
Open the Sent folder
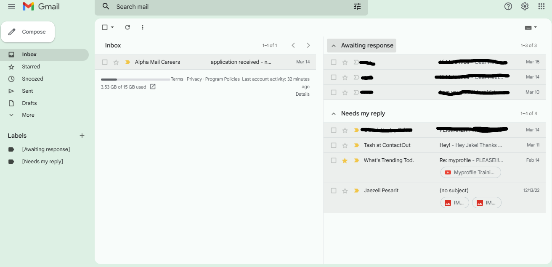click(27, 91)
